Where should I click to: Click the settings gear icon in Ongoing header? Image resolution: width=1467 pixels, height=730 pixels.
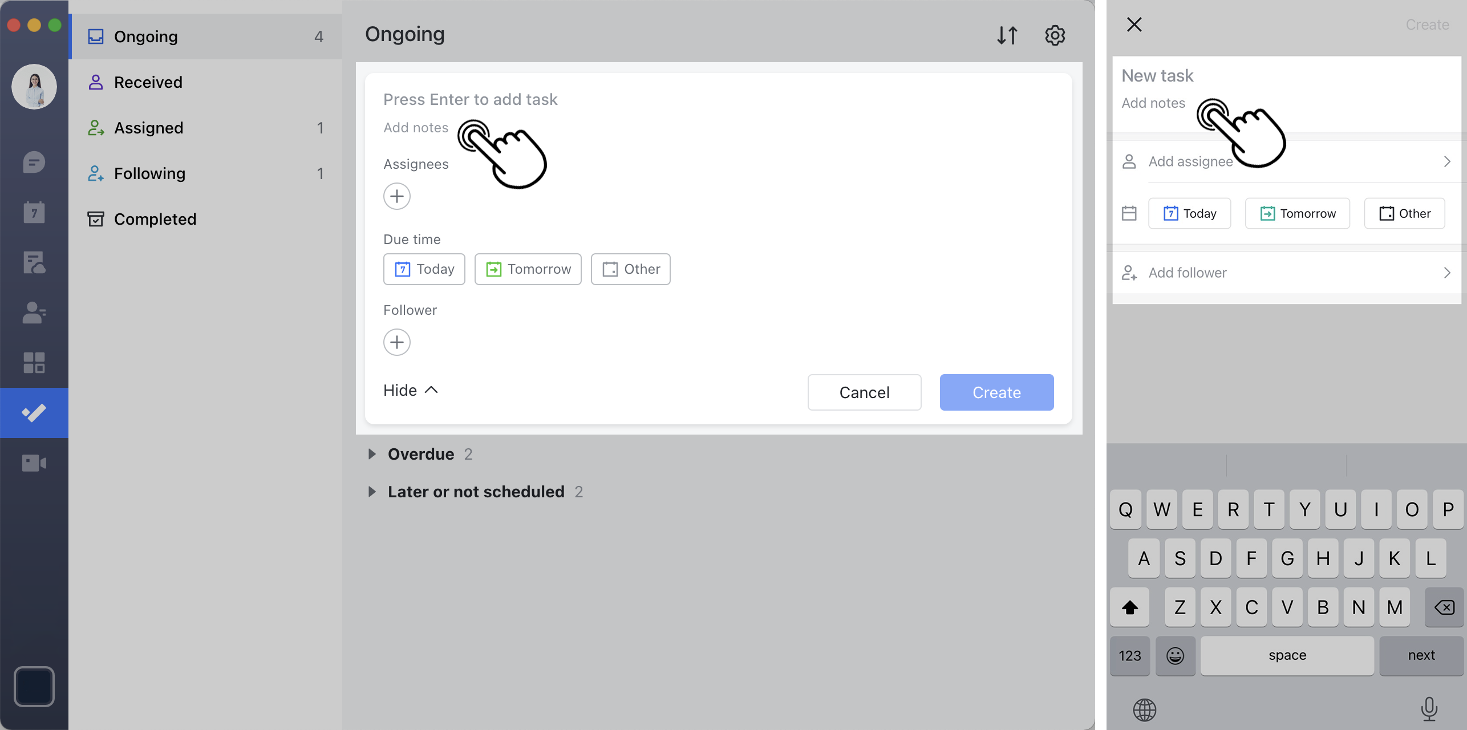pyautogui.click(x=1055, y=35)
